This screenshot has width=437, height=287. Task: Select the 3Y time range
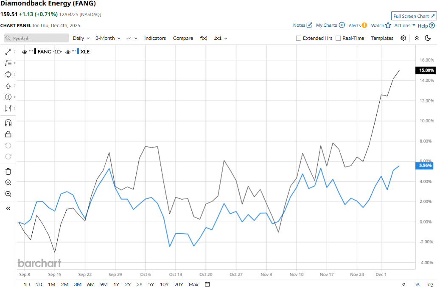[139, 284]
